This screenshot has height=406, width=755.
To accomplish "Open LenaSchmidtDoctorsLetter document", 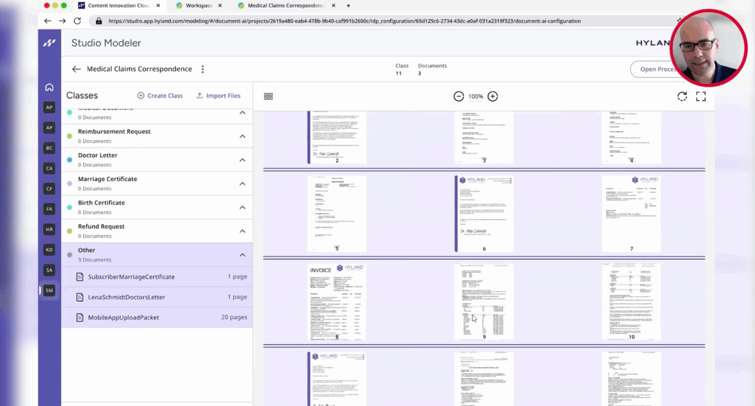I will click(x=157, y=297).
